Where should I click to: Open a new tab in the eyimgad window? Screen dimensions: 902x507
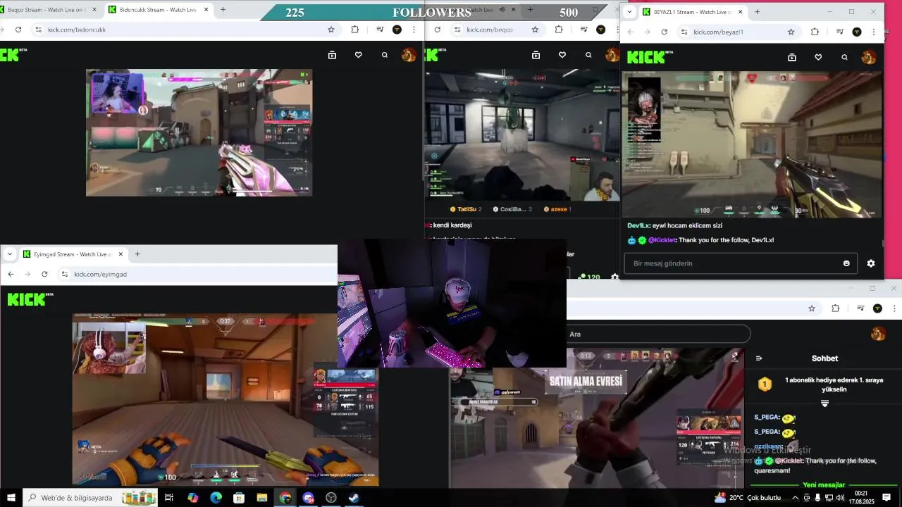point(137,254)
